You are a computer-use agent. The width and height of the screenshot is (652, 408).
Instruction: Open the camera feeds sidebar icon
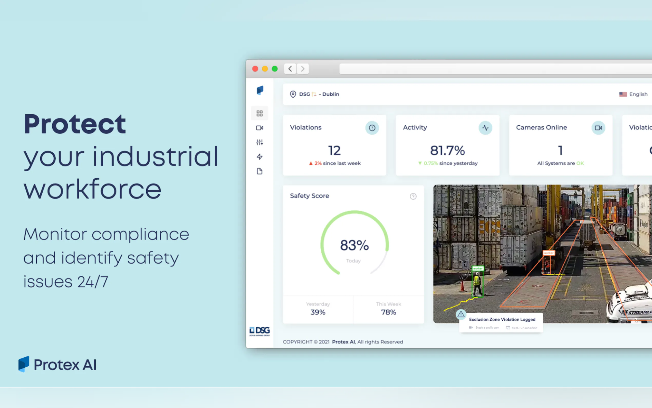[259, 128]
